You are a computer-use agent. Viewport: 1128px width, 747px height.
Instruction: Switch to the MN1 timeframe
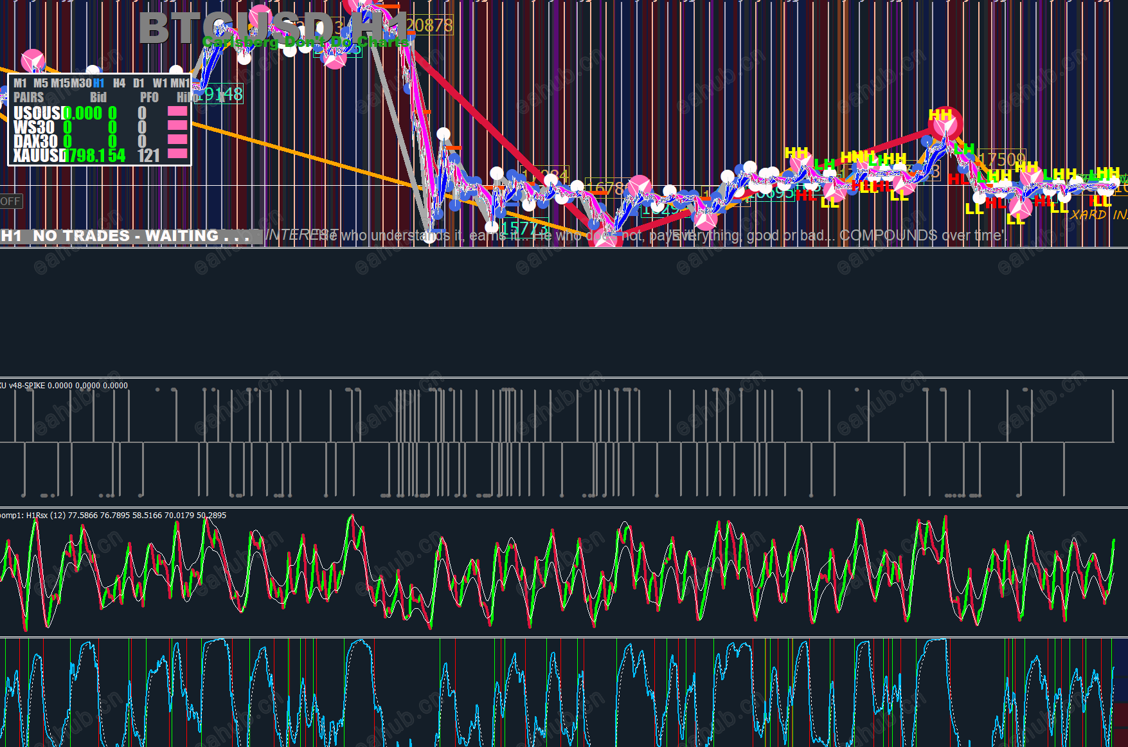(x=179, y=83)
